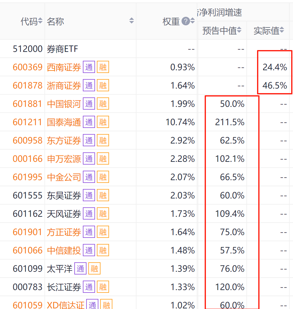Click 通 badge next to 中国银河
This screenshot has height=309, width=293.
pyautogui.click(x=89, y=104)
